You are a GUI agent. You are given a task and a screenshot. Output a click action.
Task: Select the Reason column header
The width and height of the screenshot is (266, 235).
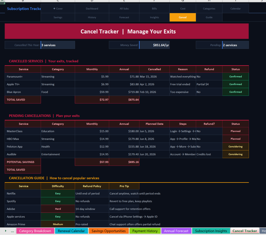pyautogui.click(x=183, y=69)
